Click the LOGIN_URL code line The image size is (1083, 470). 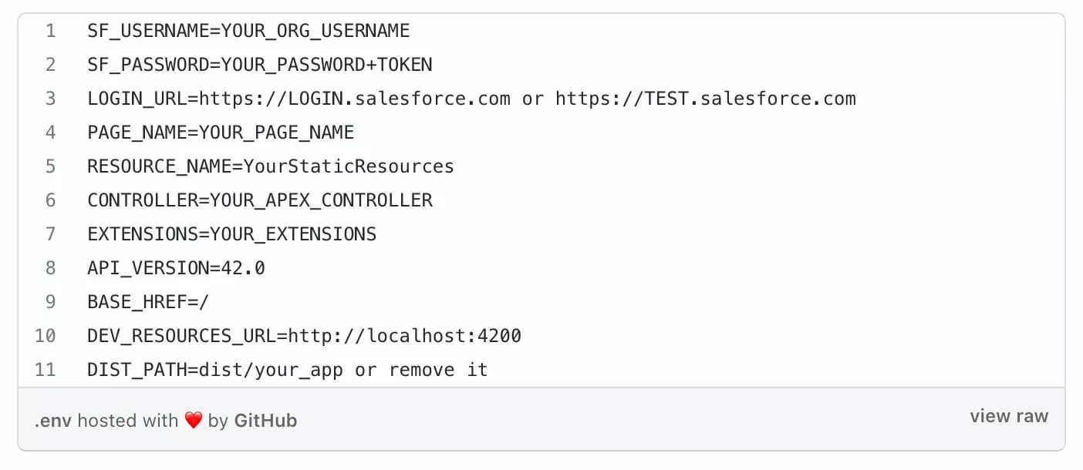pos(471,99)
